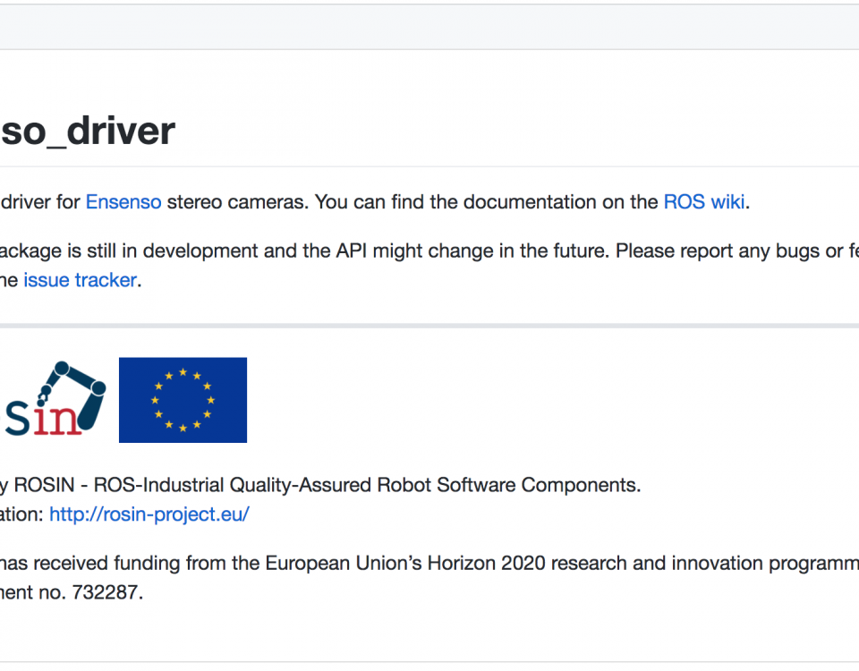Visit http://rosin-project.eu/ link
This screenshot has height=671, width=859.
149,514
